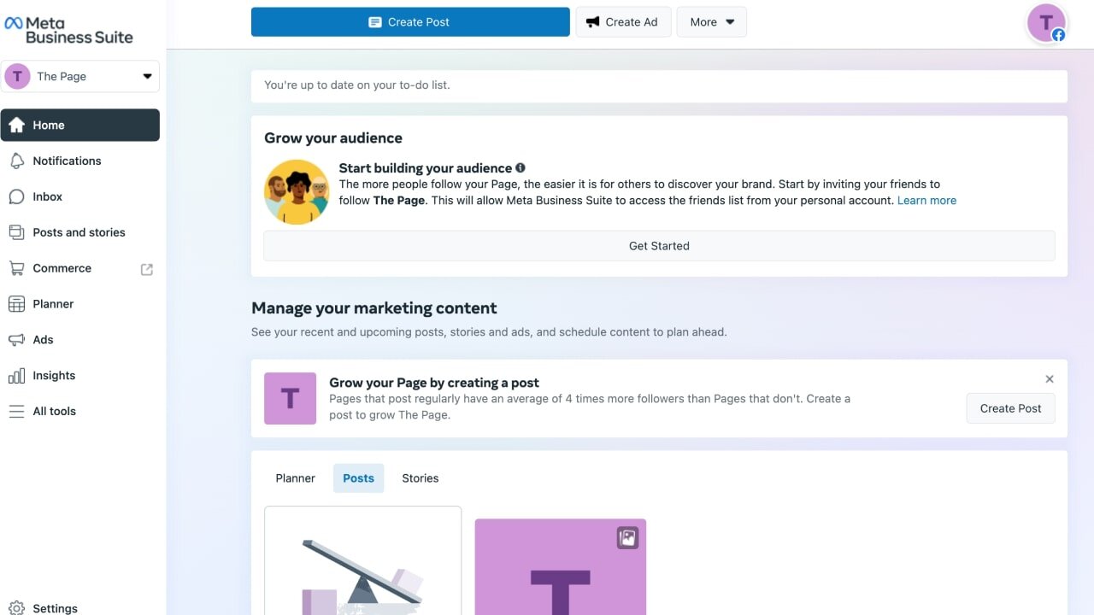The image size is (1094, 615).
Task: Expand the More dropdown menu
Action: 712,22
